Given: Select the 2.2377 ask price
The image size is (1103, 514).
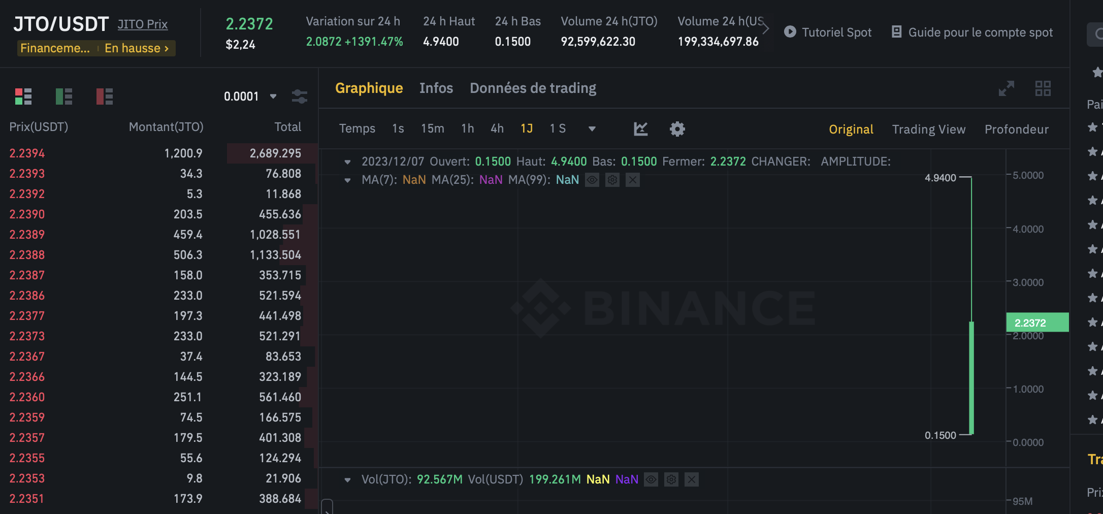Looking at the screenshot, I should pyautogui.click(x=27, y=316).
